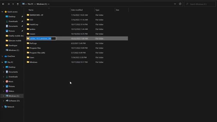Viewport: 217px width, 122px height.
Task: Unpin Downloads via its pin icon
Action: tap(22, 21)
